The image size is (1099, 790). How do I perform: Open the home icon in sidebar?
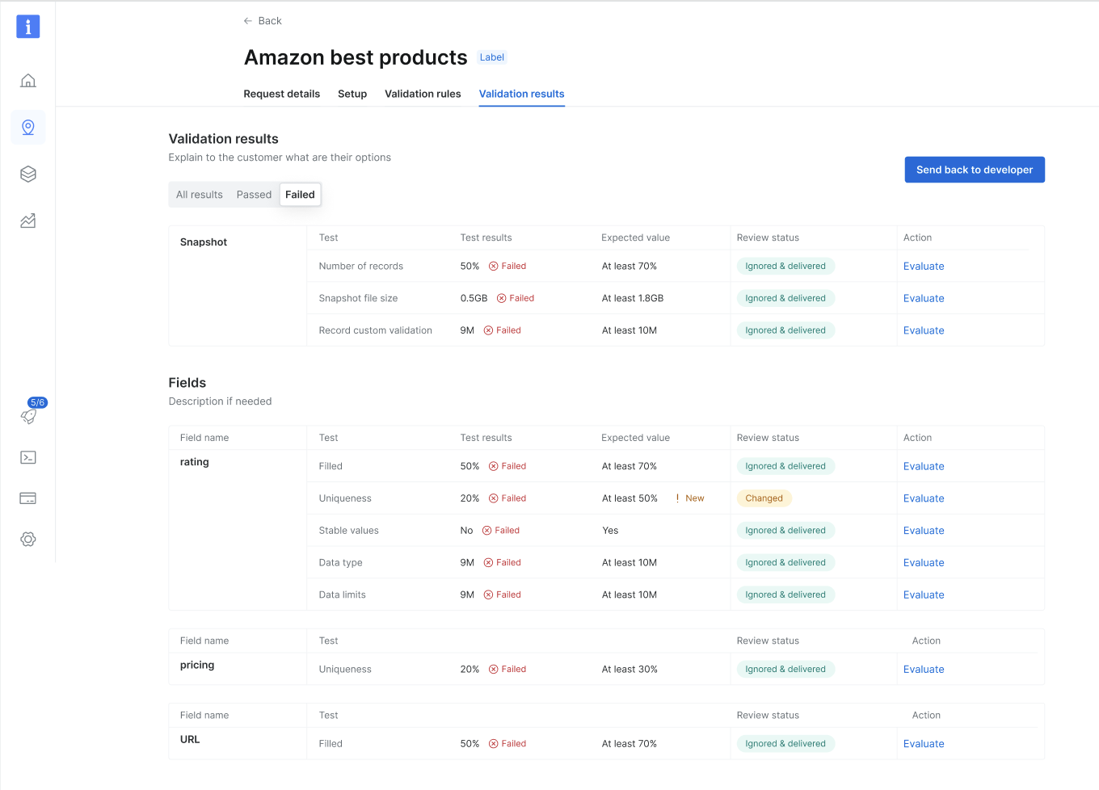[x=28, y=81]
